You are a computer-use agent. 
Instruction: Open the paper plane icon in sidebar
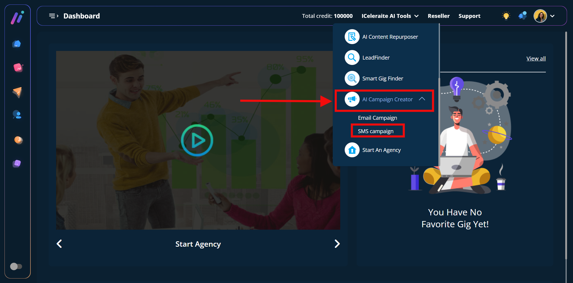[17, 92]
